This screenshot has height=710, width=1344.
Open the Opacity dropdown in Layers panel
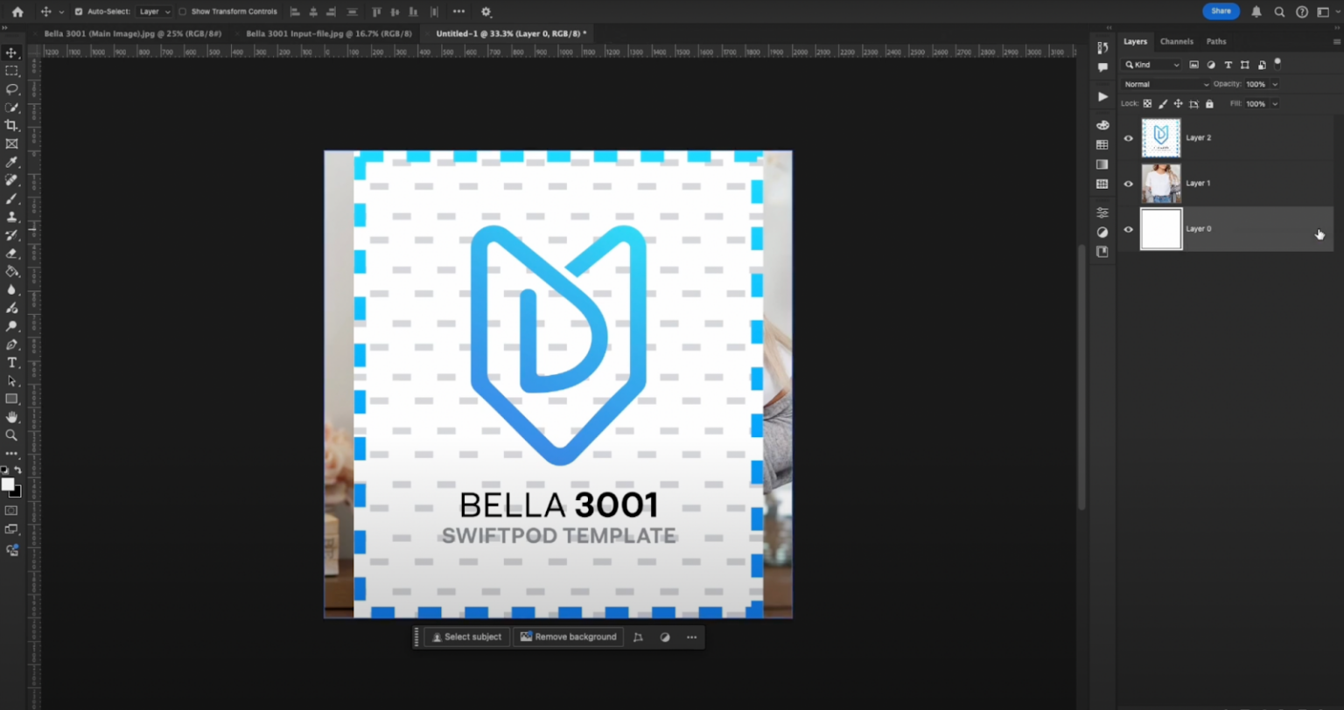(1275, 84)
